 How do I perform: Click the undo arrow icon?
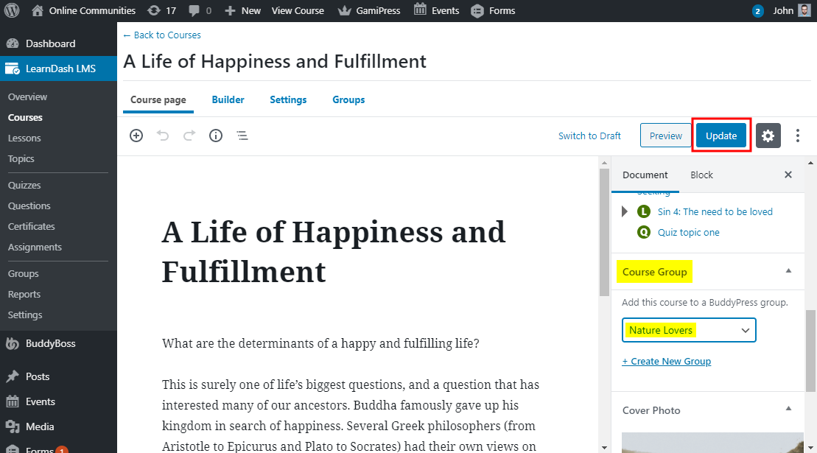[163, 136]
